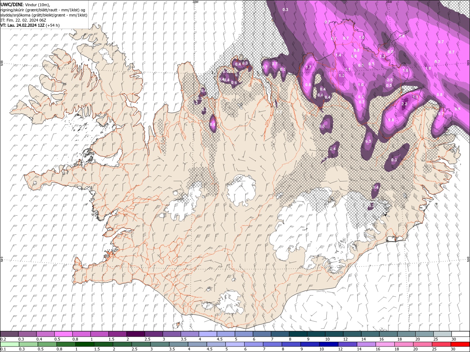
Task: Click the '0.2' label in upper legend
Action: tap(3, 339)
